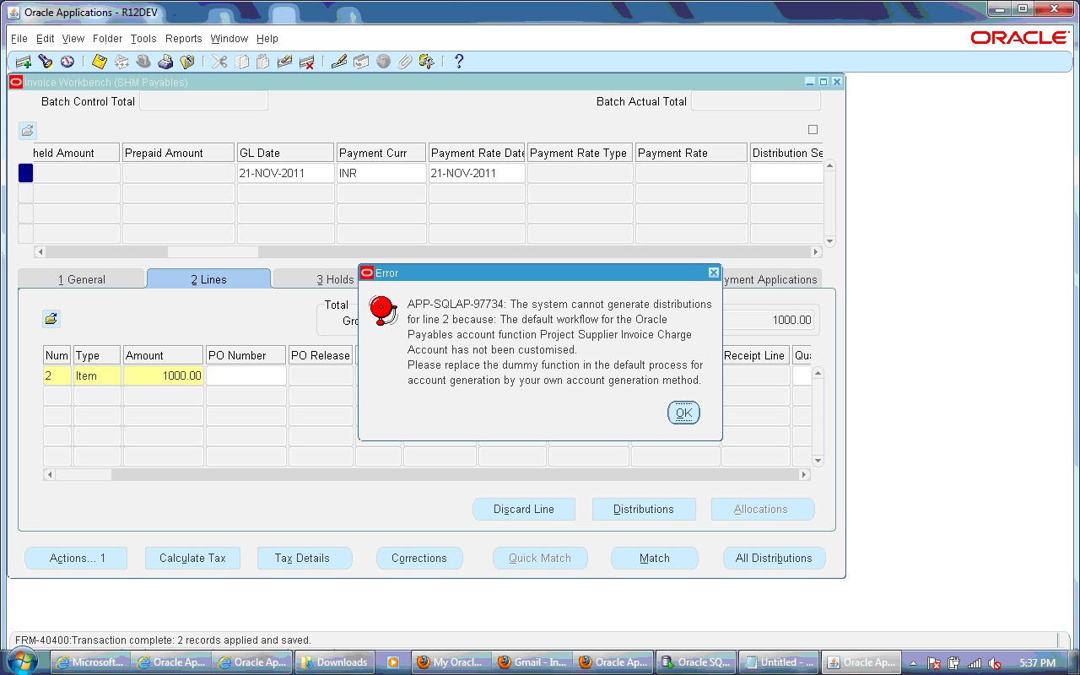Click the Paste clipboard toolbar icon

[263, 62]
